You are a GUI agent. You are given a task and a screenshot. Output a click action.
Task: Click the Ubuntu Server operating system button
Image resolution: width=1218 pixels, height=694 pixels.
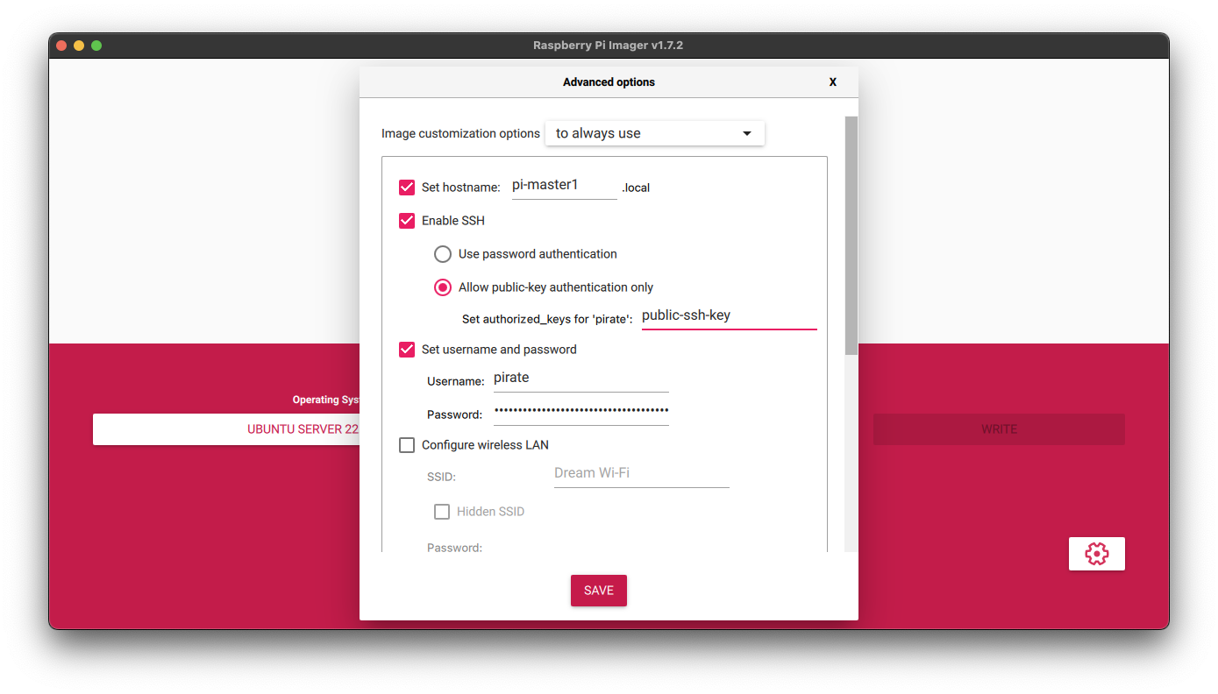(228, 429)
